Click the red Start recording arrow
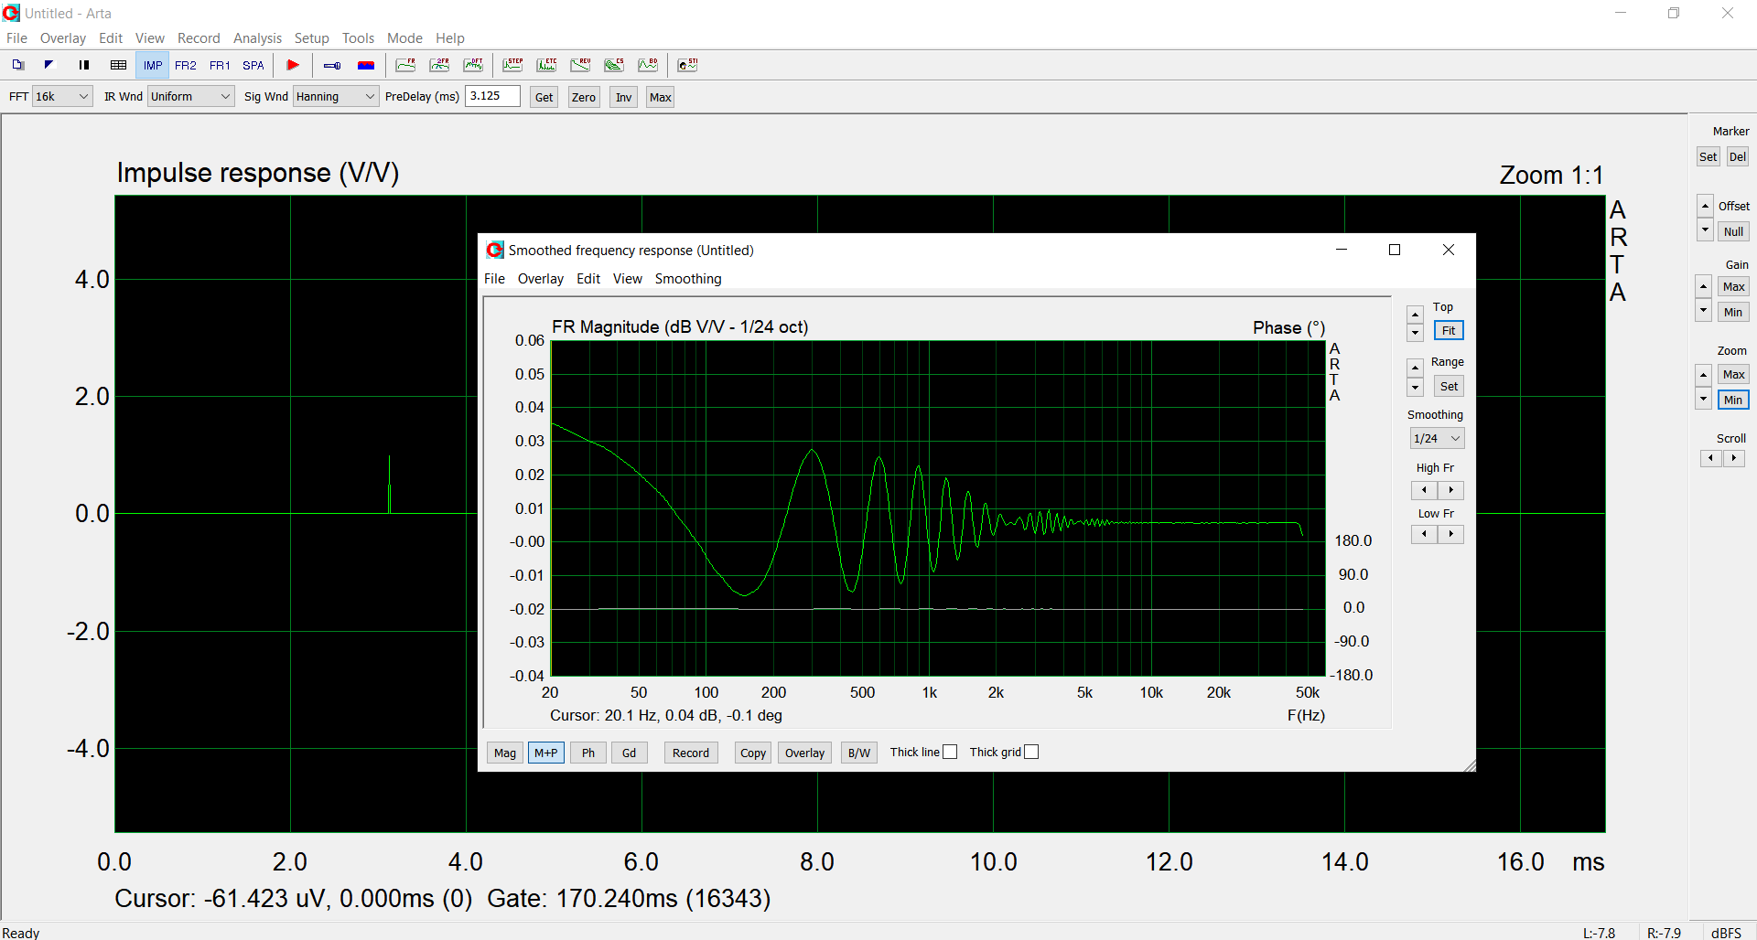The width and height of the screenshot is (1757, 940). pos(293,65)
